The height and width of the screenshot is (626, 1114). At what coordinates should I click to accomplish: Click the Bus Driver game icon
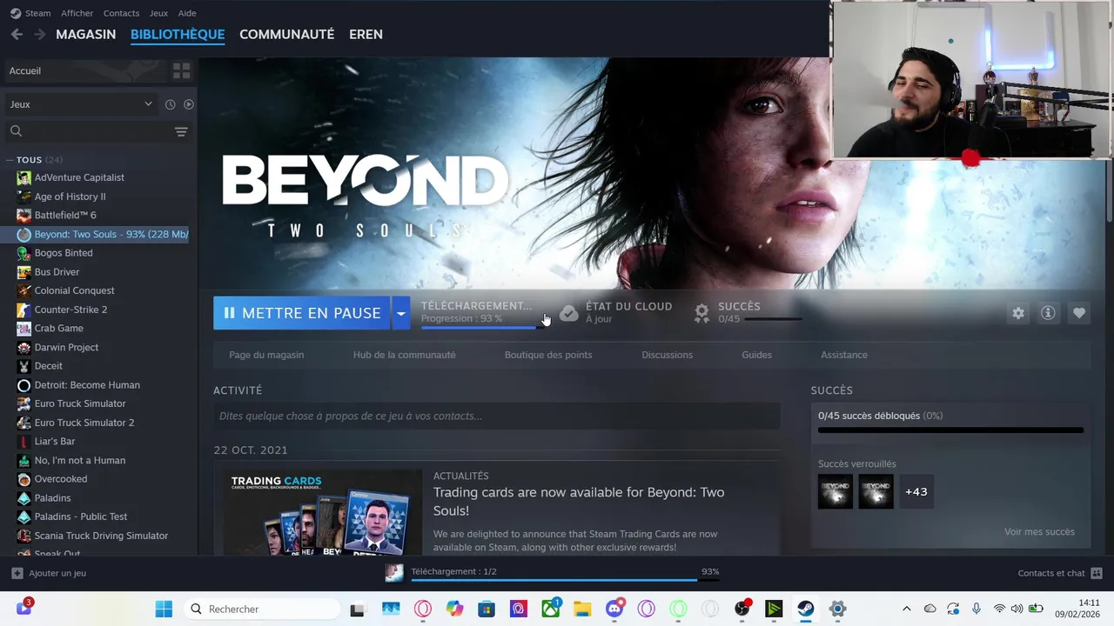coord(23,272)
